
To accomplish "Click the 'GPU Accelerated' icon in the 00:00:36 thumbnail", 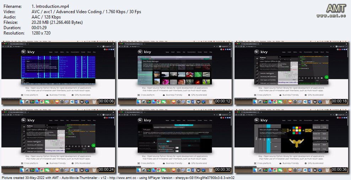I will [306, 163].
